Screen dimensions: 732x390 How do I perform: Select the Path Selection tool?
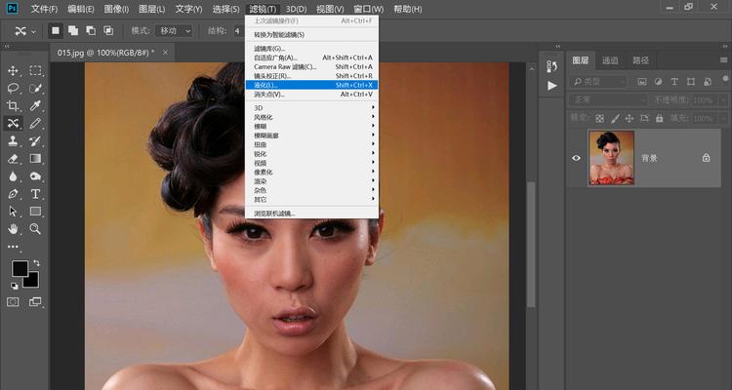[13, 212]
